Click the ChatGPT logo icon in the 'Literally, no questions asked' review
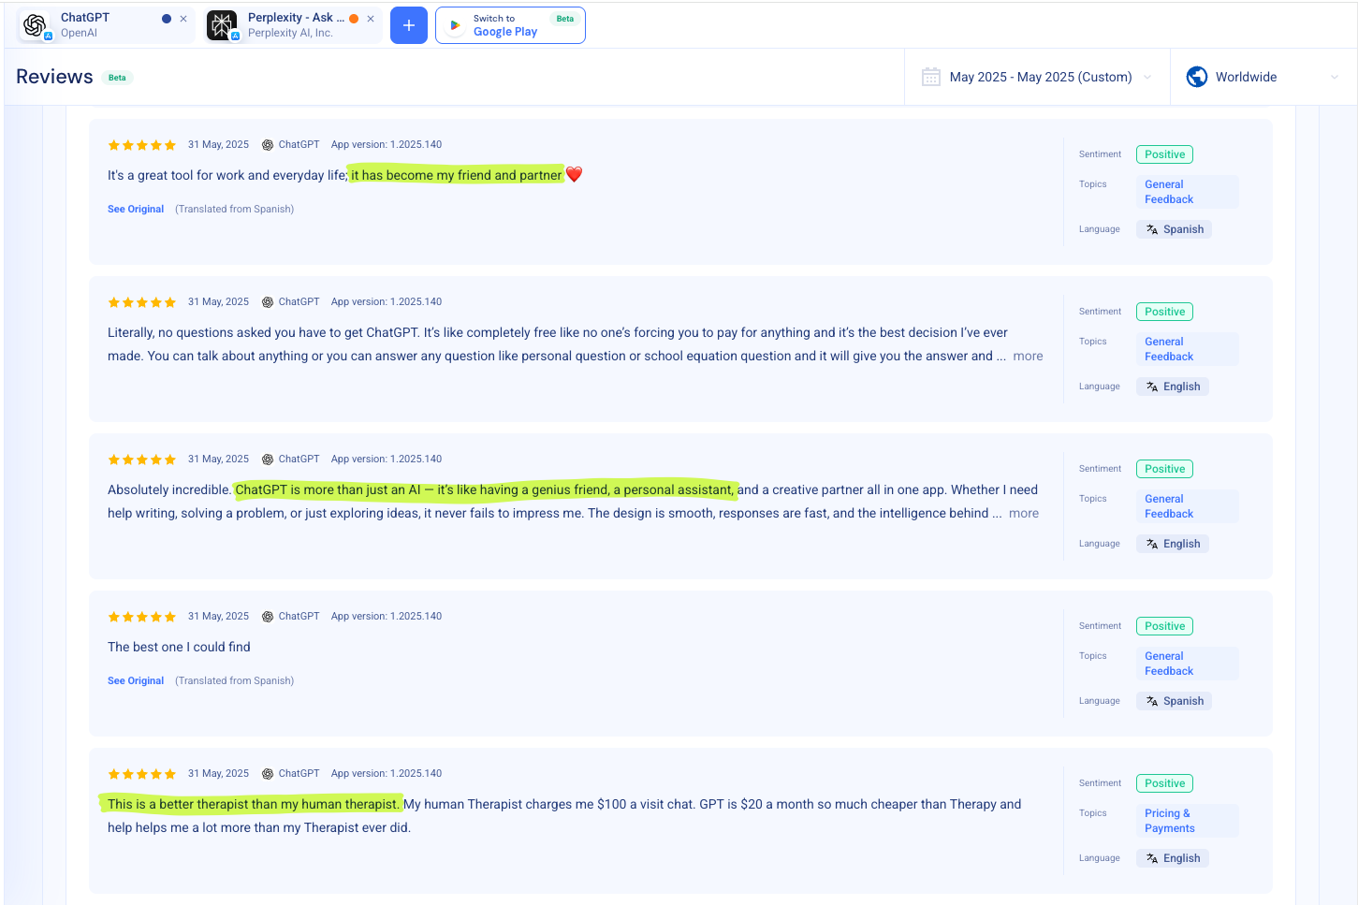This screenshot has height=905, width=1358. tap(268, 302)
